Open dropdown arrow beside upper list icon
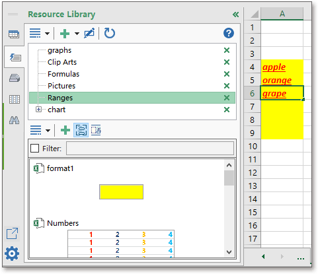The image size is (318, 274). click(47, 34)
